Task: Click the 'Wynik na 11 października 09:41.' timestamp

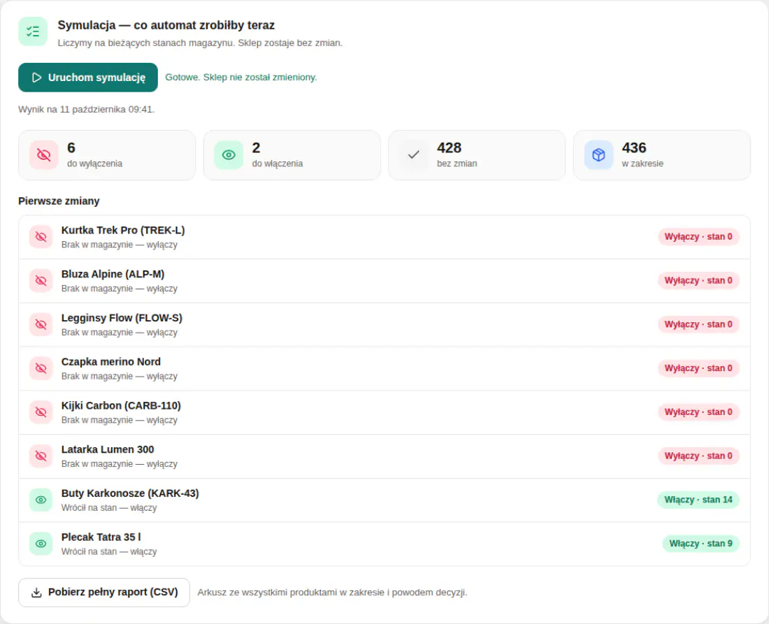Action: click(x=86, y=109)
